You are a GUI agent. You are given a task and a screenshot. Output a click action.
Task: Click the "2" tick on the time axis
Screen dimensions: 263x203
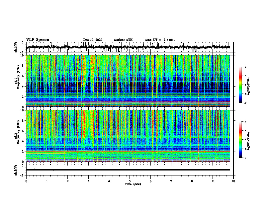[68, 181]
